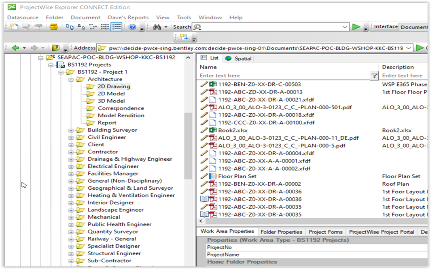Open the Document menu
The height and width of the screenshot is (269, 431).
tap(85, 17)
